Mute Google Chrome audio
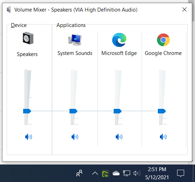 click(x=163, y=137)
